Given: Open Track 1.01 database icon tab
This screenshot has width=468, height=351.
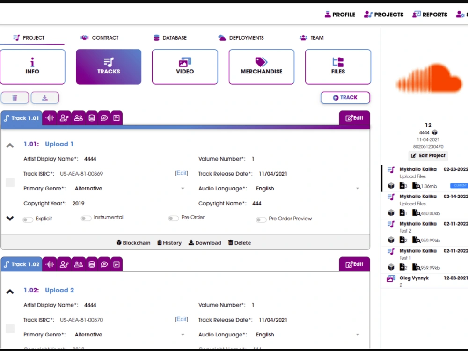Looking at the screenshot, I should [92, 118].
